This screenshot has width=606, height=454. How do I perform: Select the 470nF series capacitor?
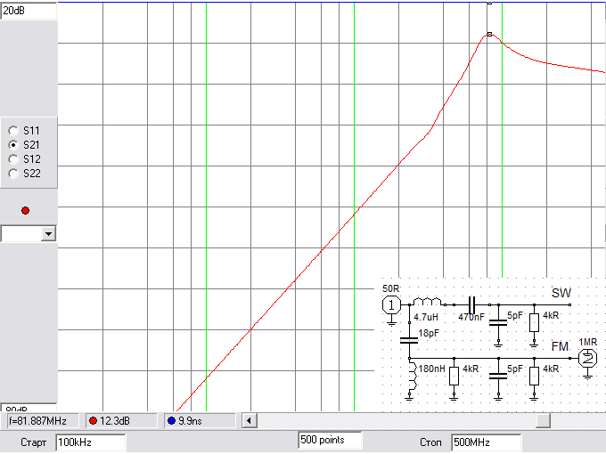click(471, 304)
